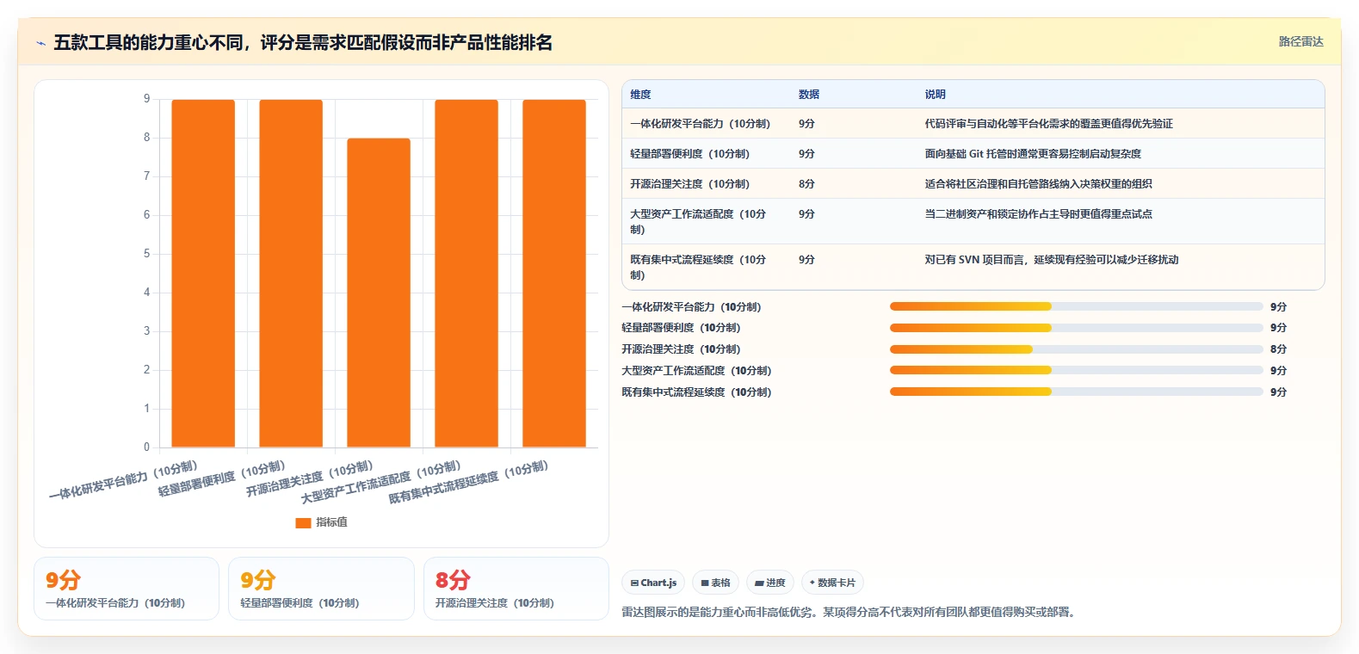Select table row 大型资产工作流适配度

pyautogui.click(x=973, y=221)
